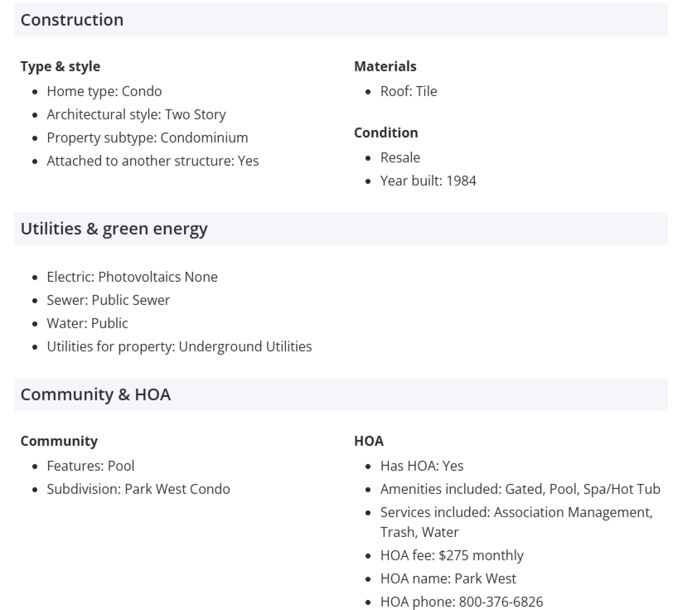Click the Materials heading

pos(385,66)
